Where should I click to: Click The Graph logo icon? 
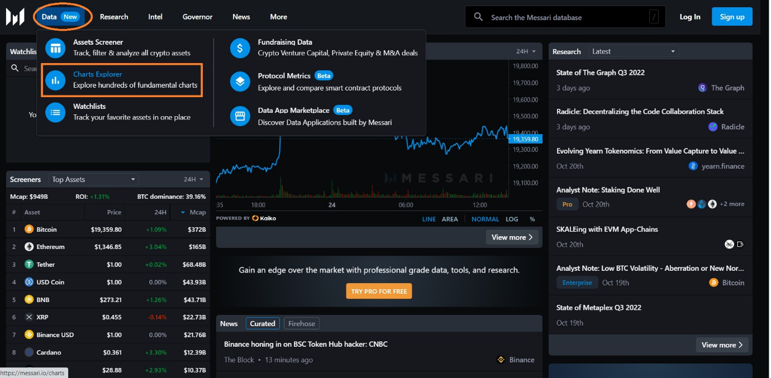pos(703,88)
